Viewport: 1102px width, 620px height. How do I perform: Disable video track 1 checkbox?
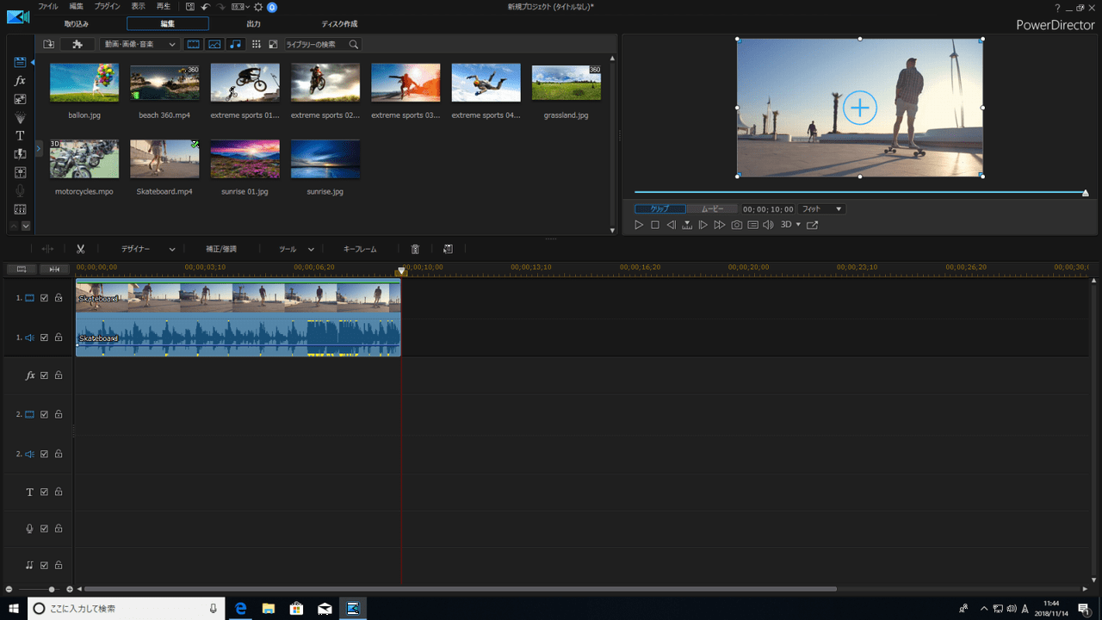pyautogui.click(x=45, y=298)
